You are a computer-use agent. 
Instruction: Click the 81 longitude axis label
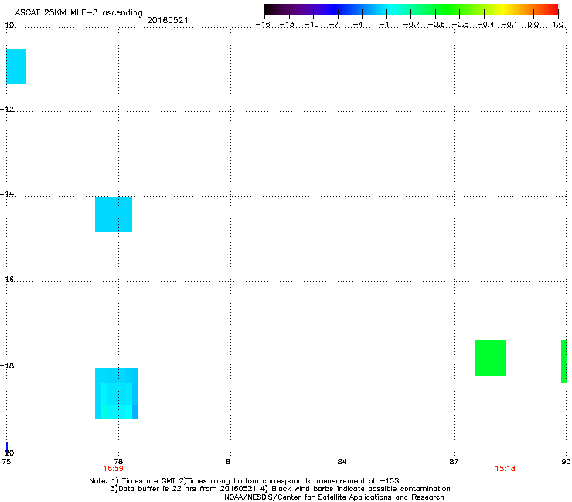230,462
